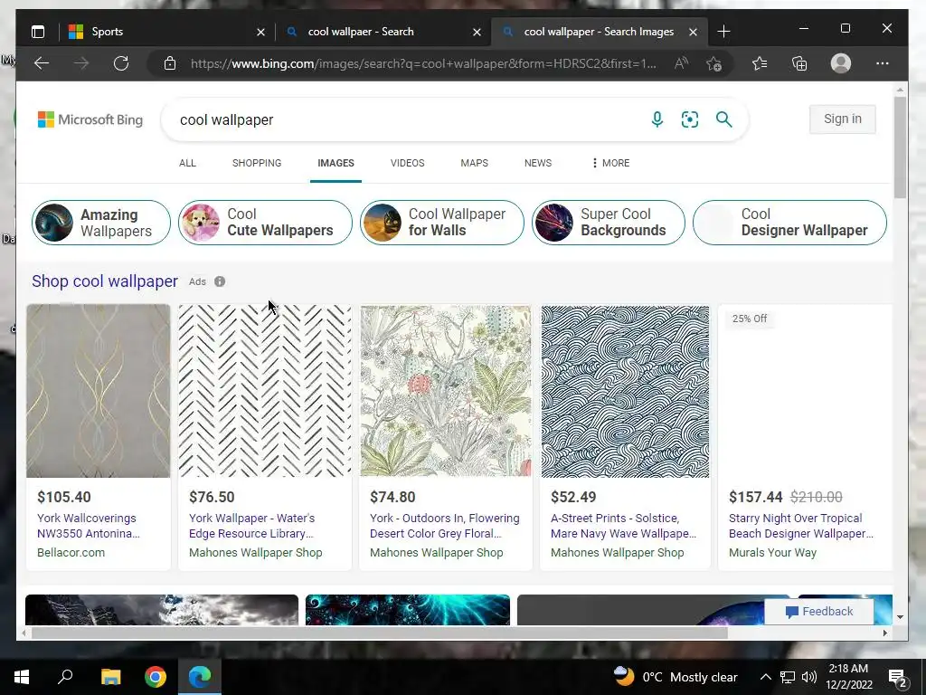Open the gold wave wallpaper product image
The height and width of the screenshot is (695, 926).
point(98,391)
